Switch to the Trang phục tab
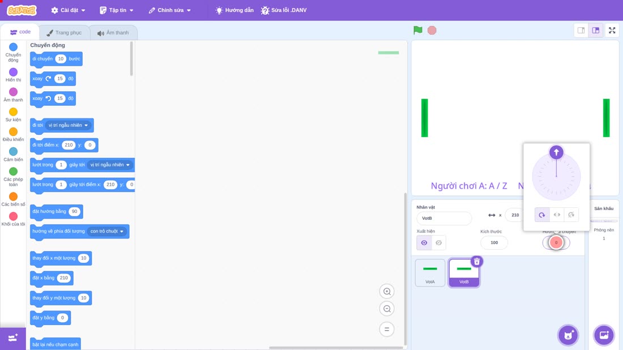This screenshot has width=623, height=350. 64,33
